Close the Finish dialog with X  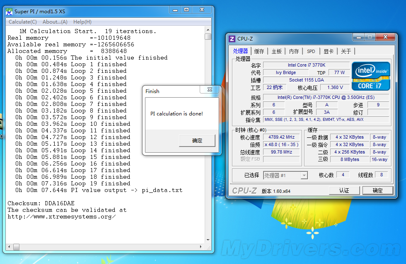(x=210, y=90)
